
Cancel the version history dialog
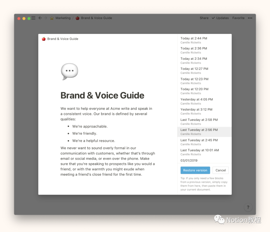[x=220, y=170]
